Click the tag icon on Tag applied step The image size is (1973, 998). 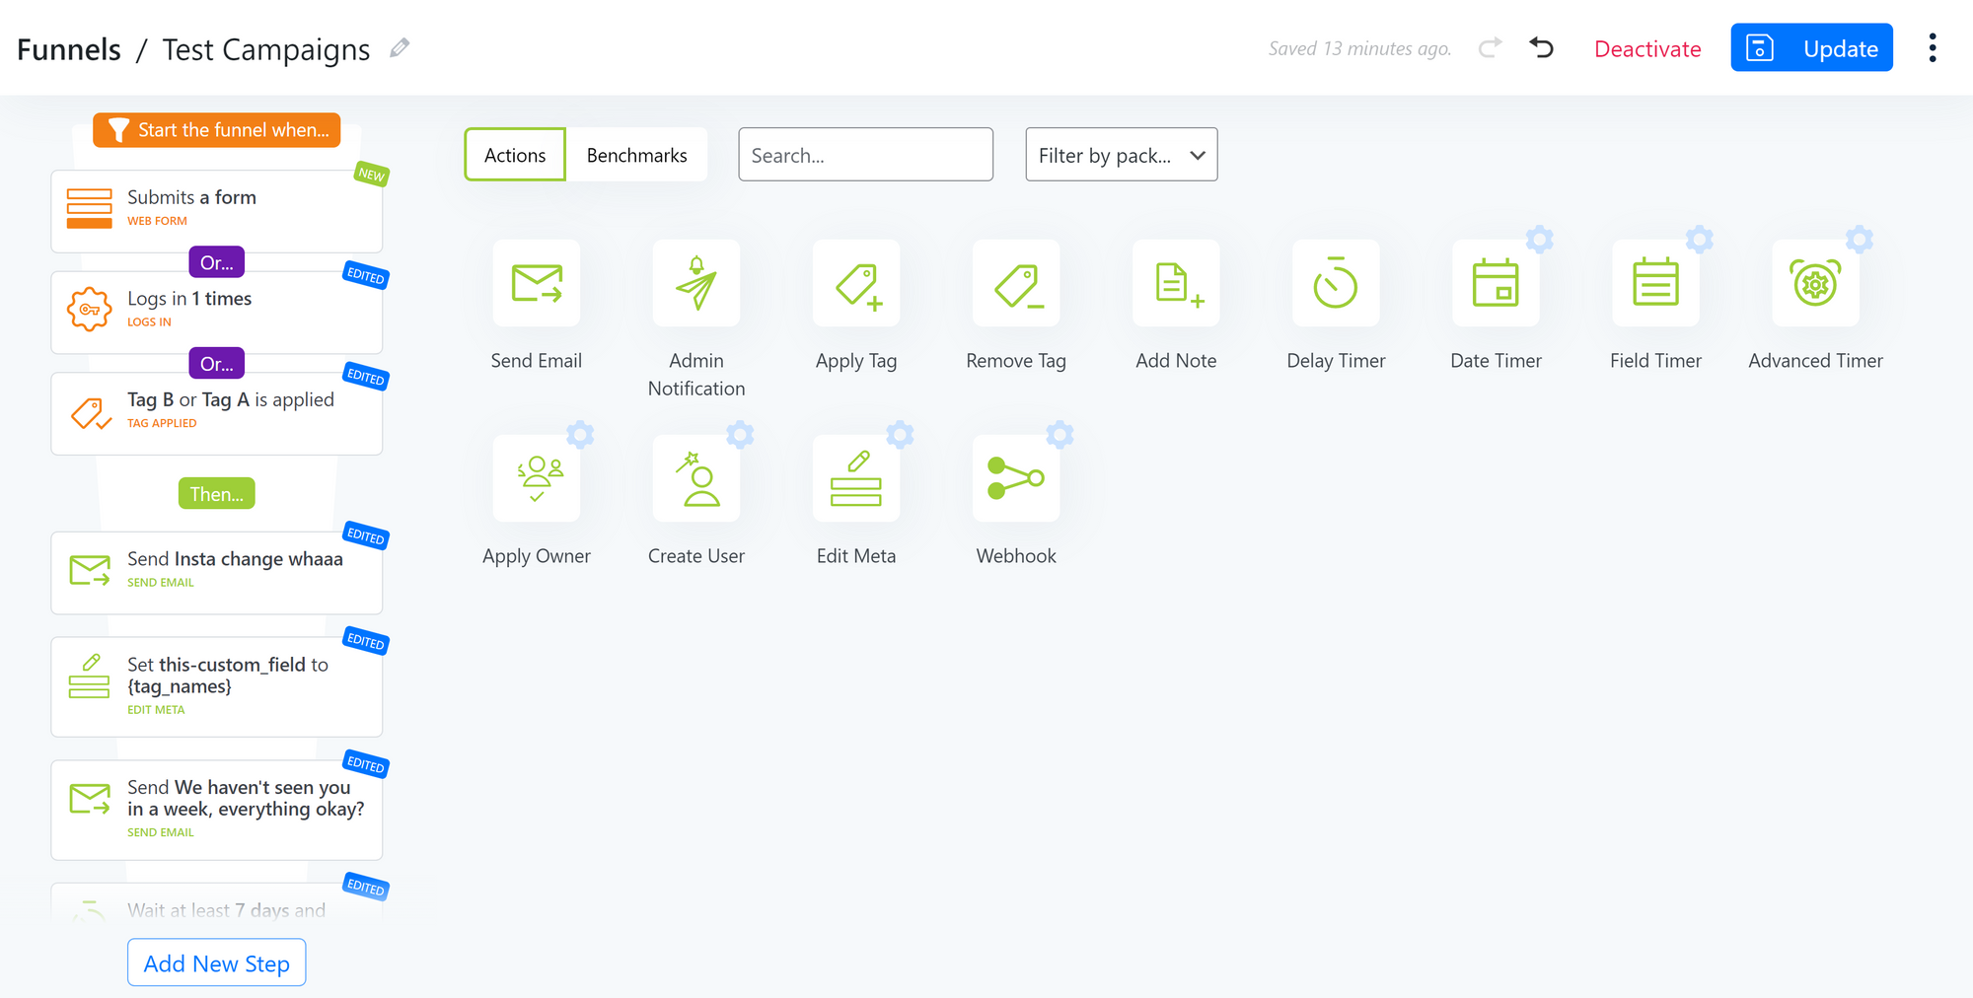[89, 412]
